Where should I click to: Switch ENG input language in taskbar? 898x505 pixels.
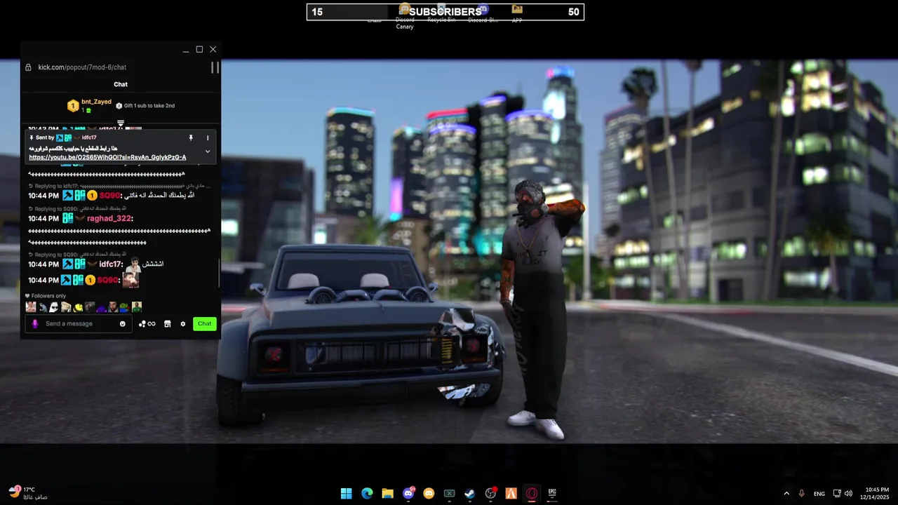point(819,494)
